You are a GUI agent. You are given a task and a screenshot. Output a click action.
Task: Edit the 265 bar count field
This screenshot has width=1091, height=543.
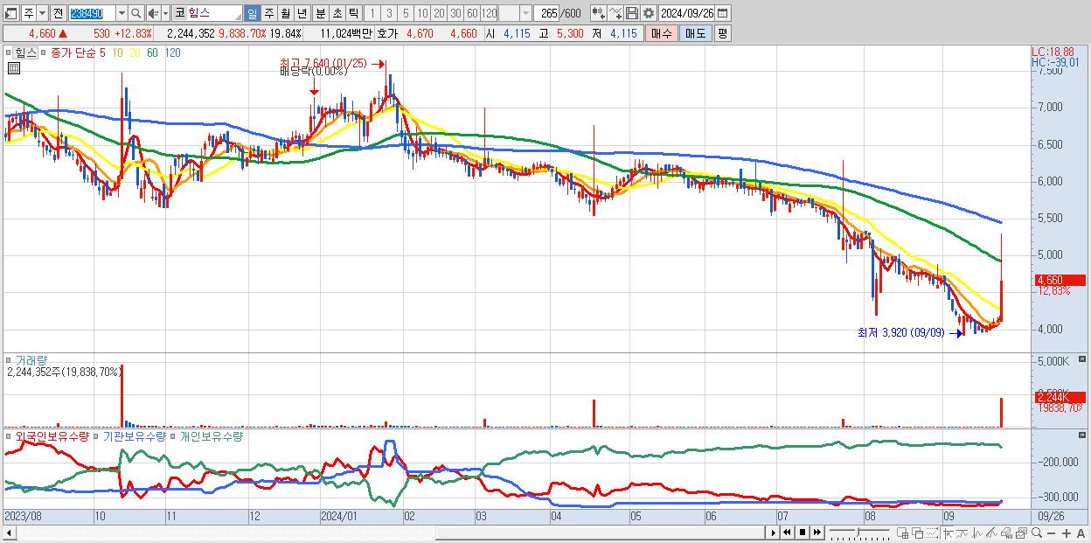[546, 14]
